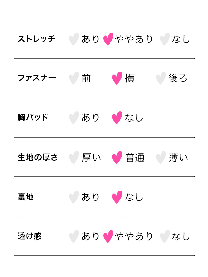This screenshot has width=208, height=277.
Task: Click the gray heart beside ストレッチ あり
Action: [x=74, y=39]
